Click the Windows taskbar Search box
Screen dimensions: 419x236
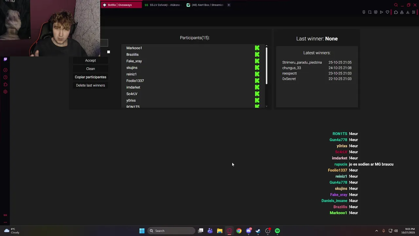[171, 231]
